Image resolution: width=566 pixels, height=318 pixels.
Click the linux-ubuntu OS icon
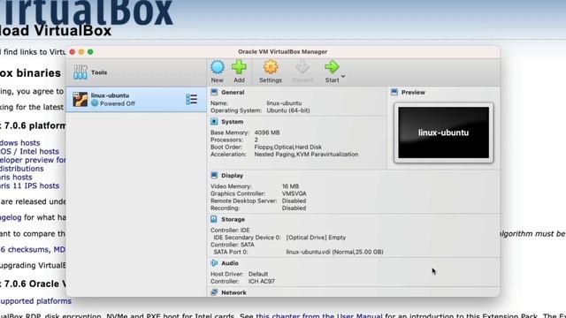(80, 100)
